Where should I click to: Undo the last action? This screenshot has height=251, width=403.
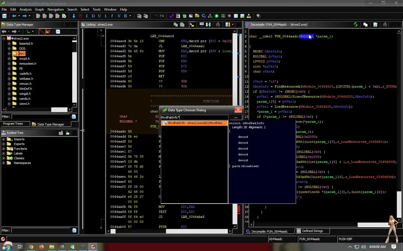(155, 16)
